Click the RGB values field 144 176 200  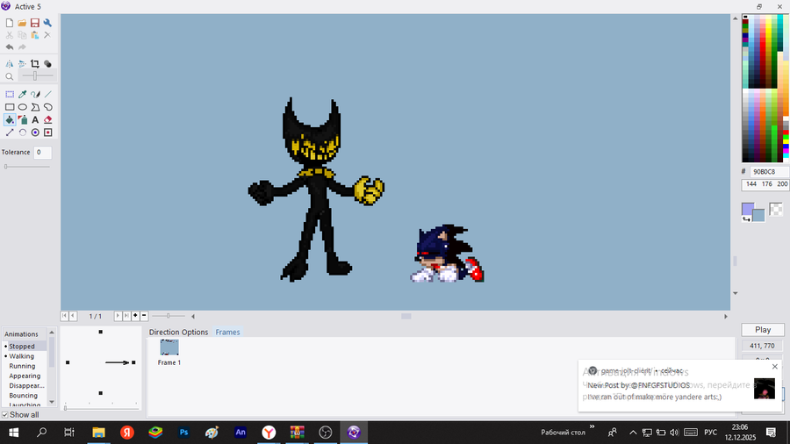click(765, 184)
